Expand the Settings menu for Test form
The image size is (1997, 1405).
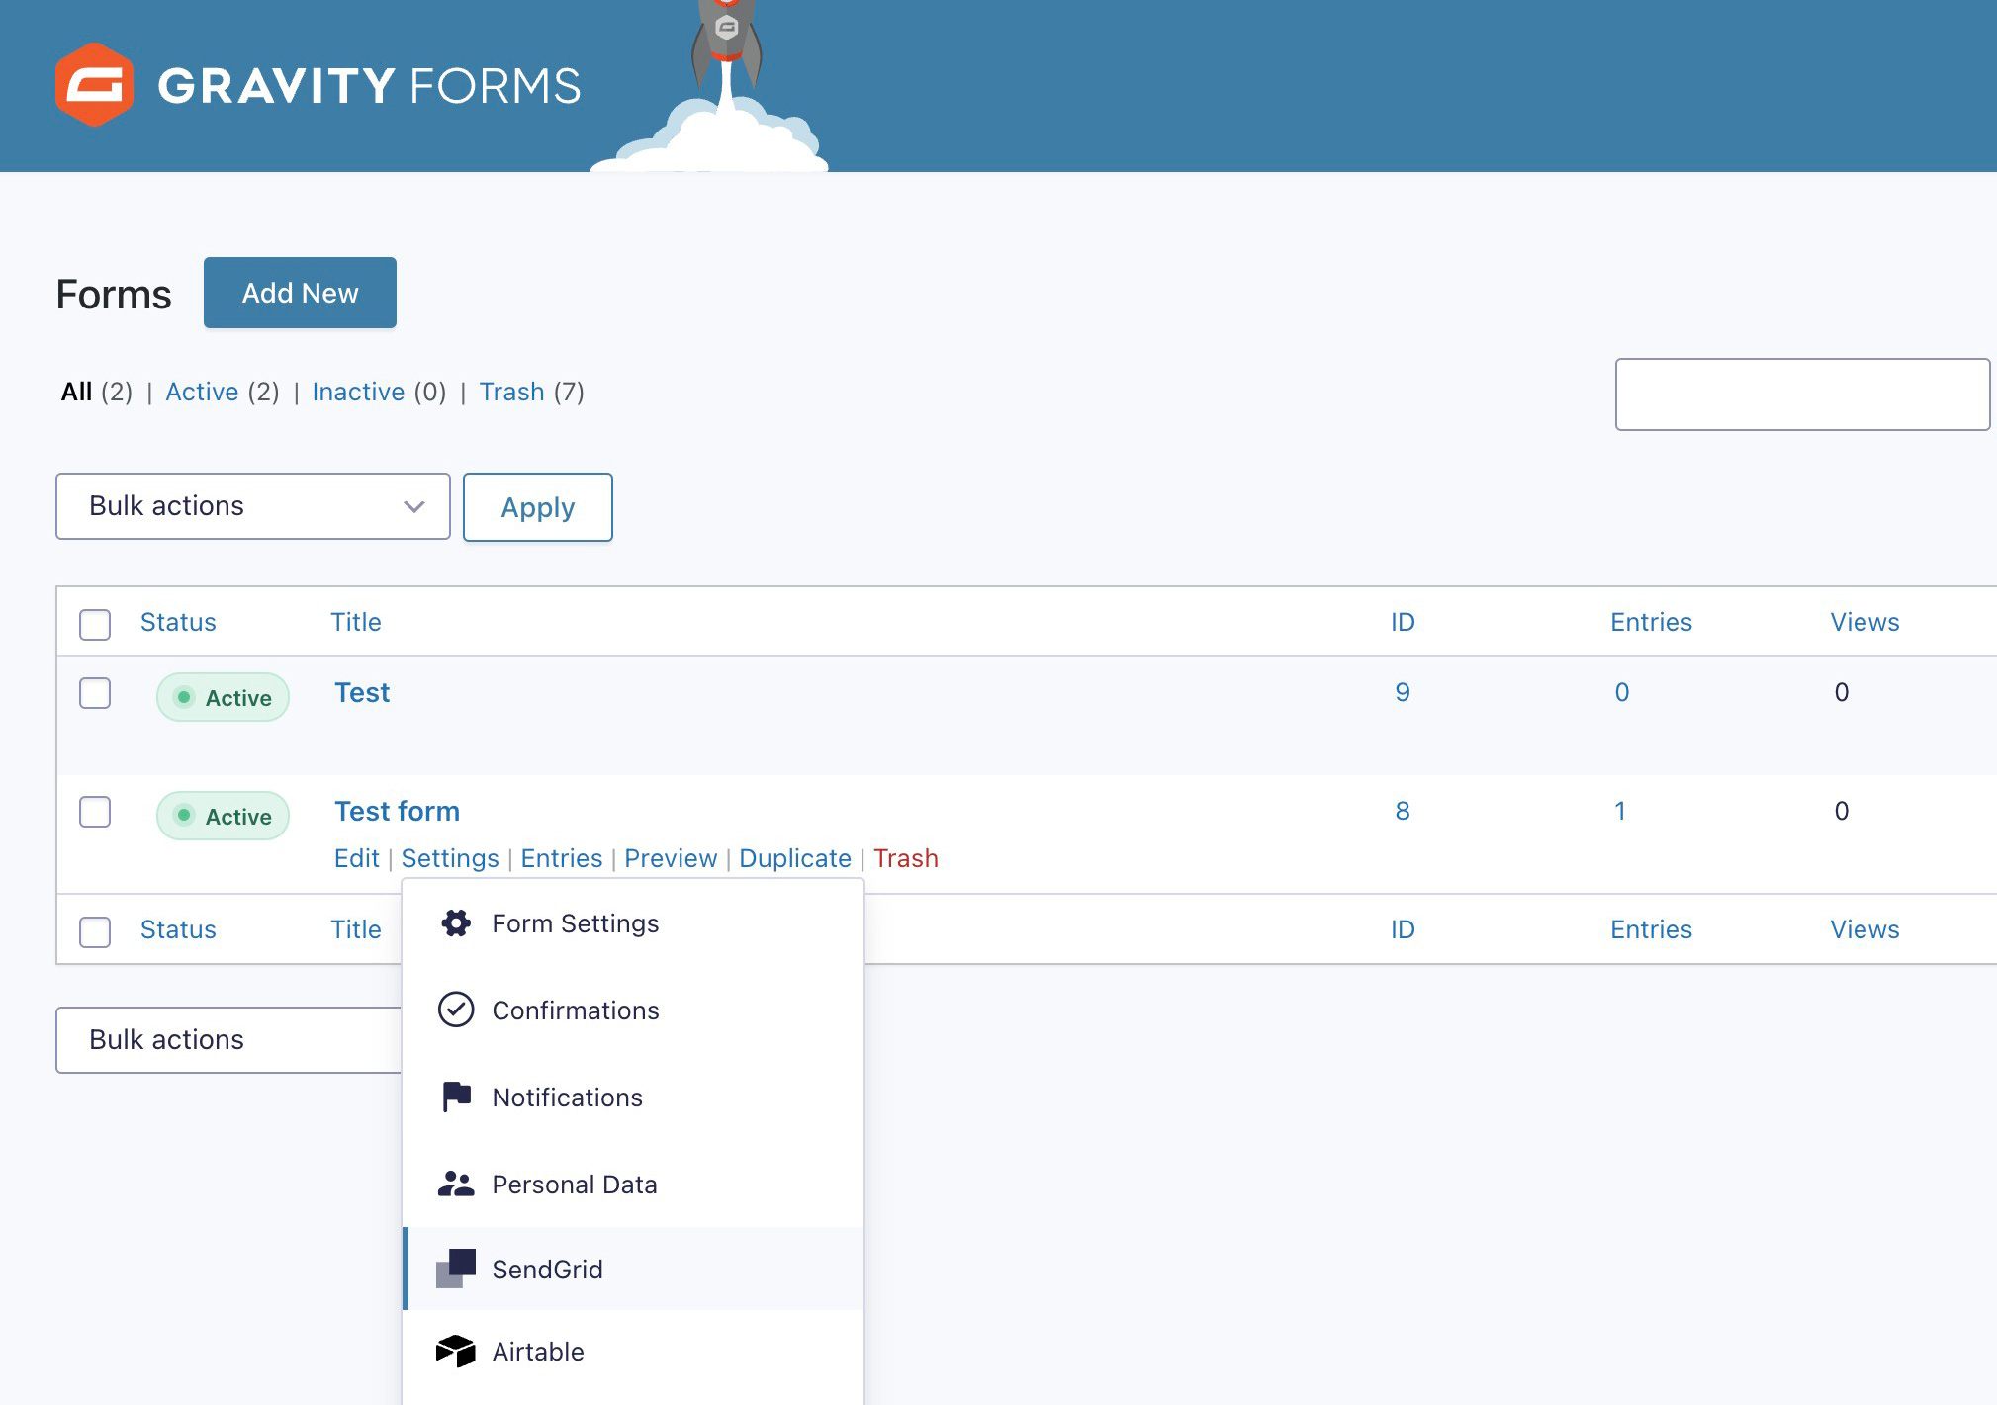click(x=450, y=858)
